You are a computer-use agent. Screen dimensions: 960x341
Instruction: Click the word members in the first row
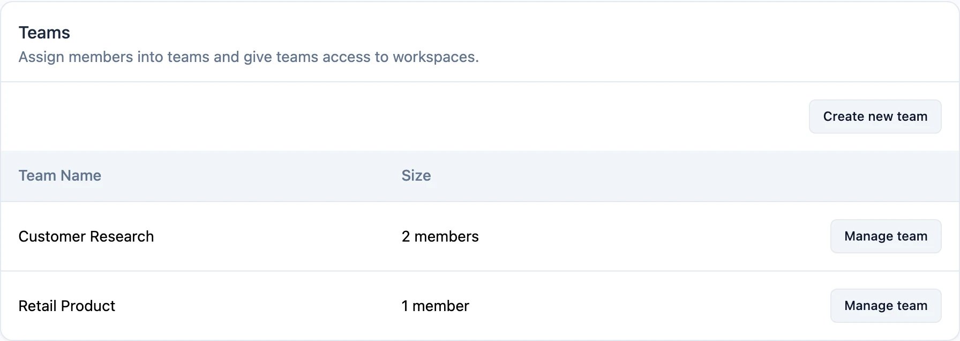tap(447, 236)
